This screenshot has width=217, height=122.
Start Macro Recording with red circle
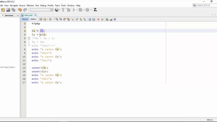pos(98,19)
